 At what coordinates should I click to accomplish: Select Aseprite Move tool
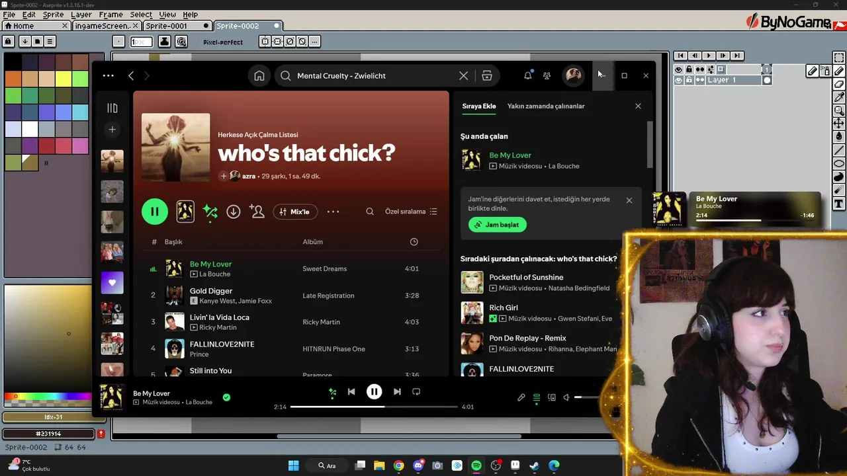pyautogui.click(x=839, y=124)
